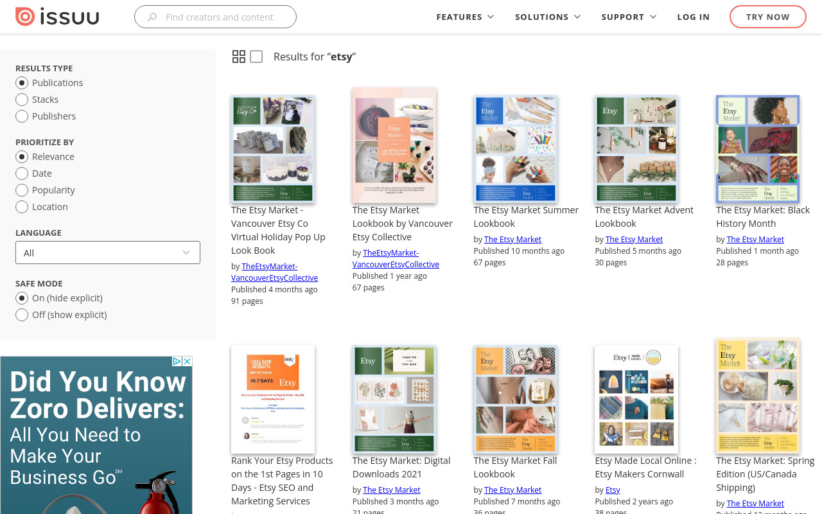Visit The Etsy Market link under Summer Lookbook
This screenshot has width=822, height=514.
pos(513,239)
